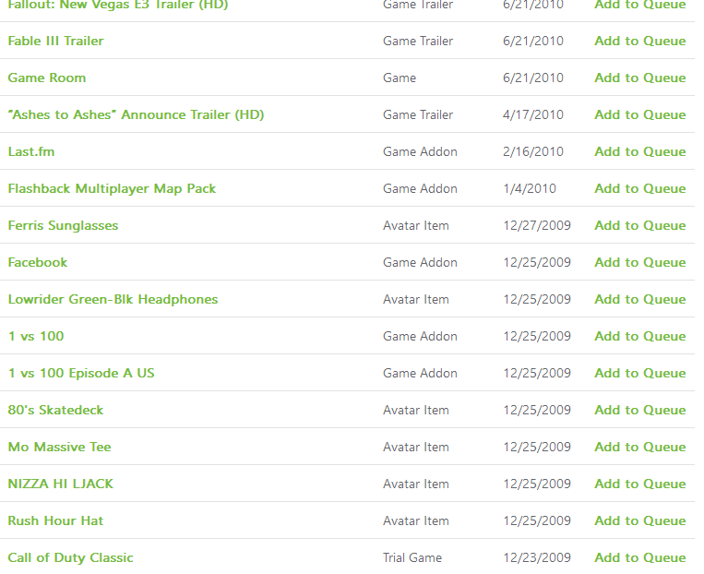The width and height of the screenshot is (704, 574).
Task: Select the 1/4/2010 date cell
Action: coord(530,188)
